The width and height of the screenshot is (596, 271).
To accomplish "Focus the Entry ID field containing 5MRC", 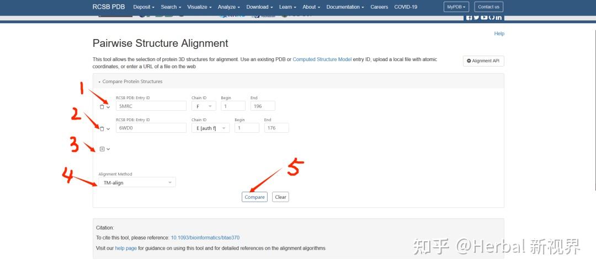I will (151, 106).
